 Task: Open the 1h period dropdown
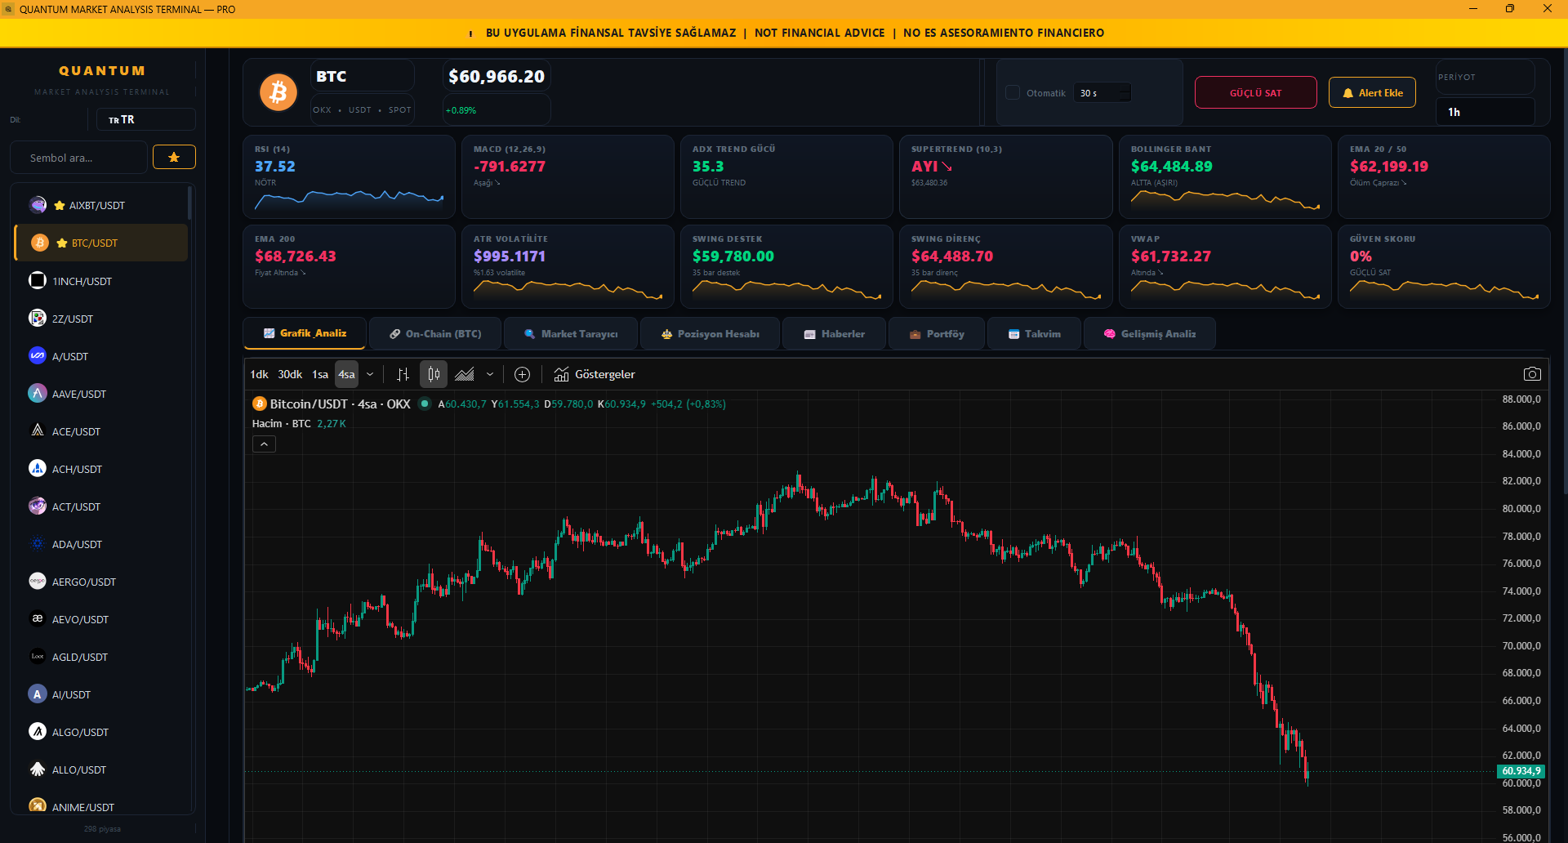(x=1485, y=112)
